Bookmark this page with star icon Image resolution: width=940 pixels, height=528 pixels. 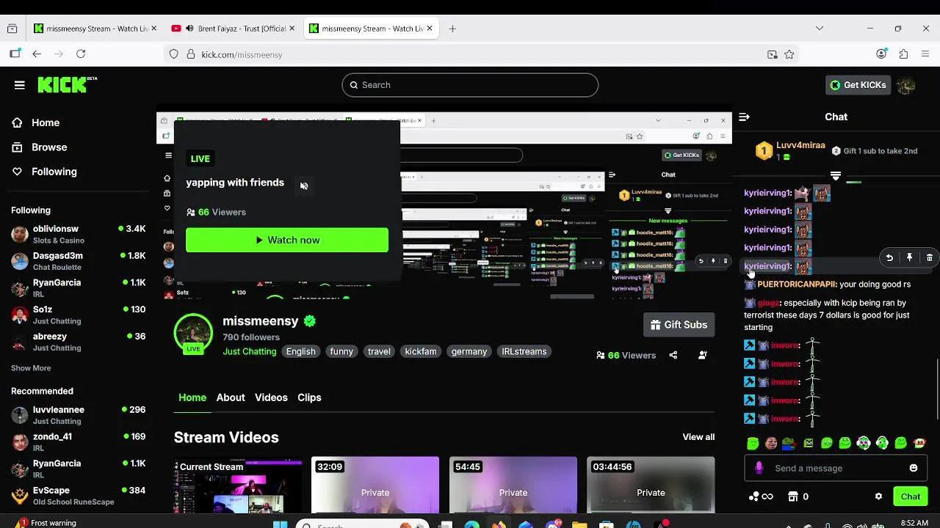click(789, 54)
